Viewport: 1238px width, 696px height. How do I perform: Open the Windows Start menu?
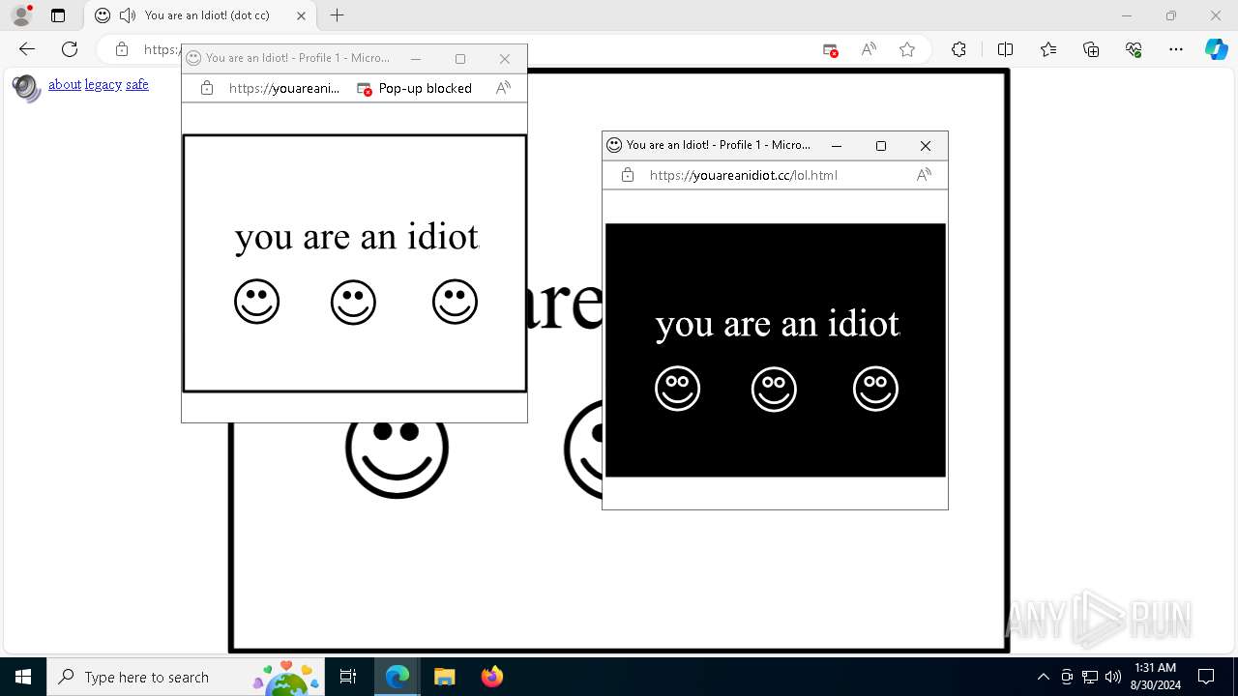[23, 677]
